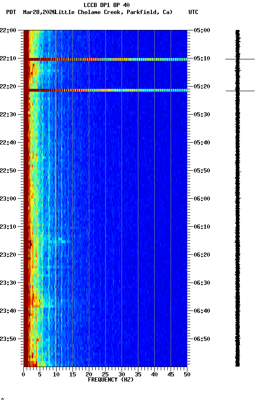The image size is (258, 404).
Task: Click the 50 Hz frequency axis label
Action: pyautogui.click(x=187, y=375)
